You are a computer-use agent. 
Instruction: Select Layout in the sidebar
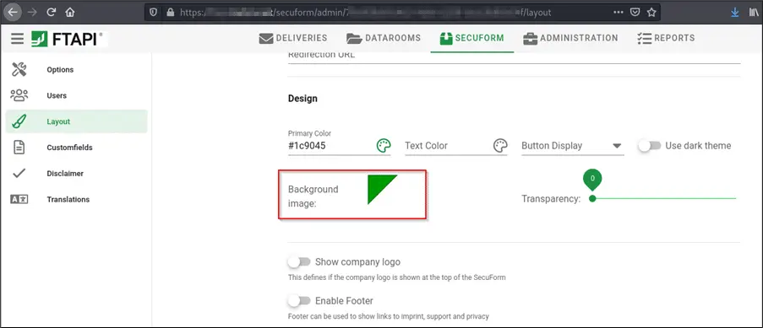76,121
